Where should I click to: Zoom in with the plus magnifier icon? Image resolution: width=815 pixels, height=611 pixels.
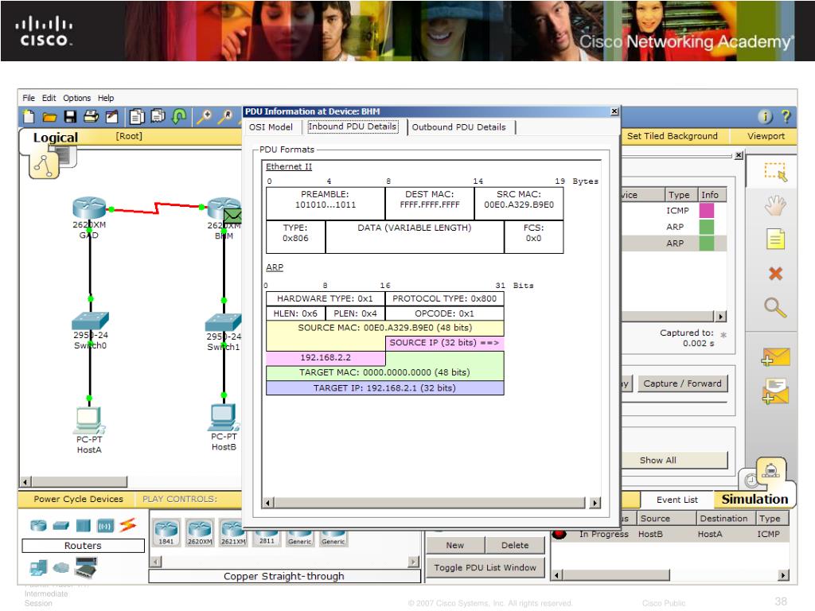click(205, 116)
